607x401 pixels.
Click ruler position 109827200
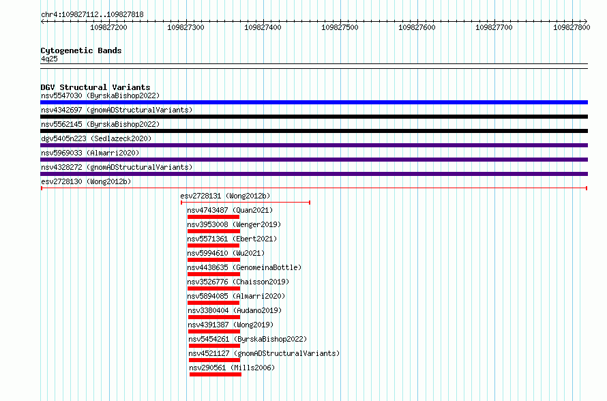coord(108,27)
